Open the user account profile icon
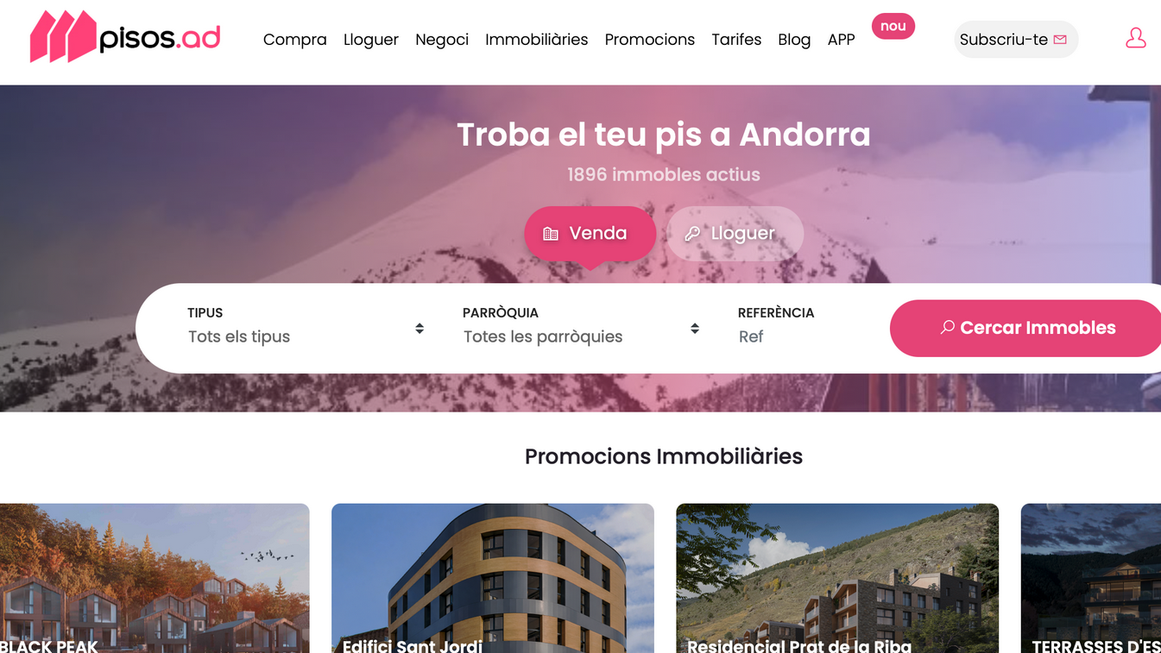 coord(1135,38)
